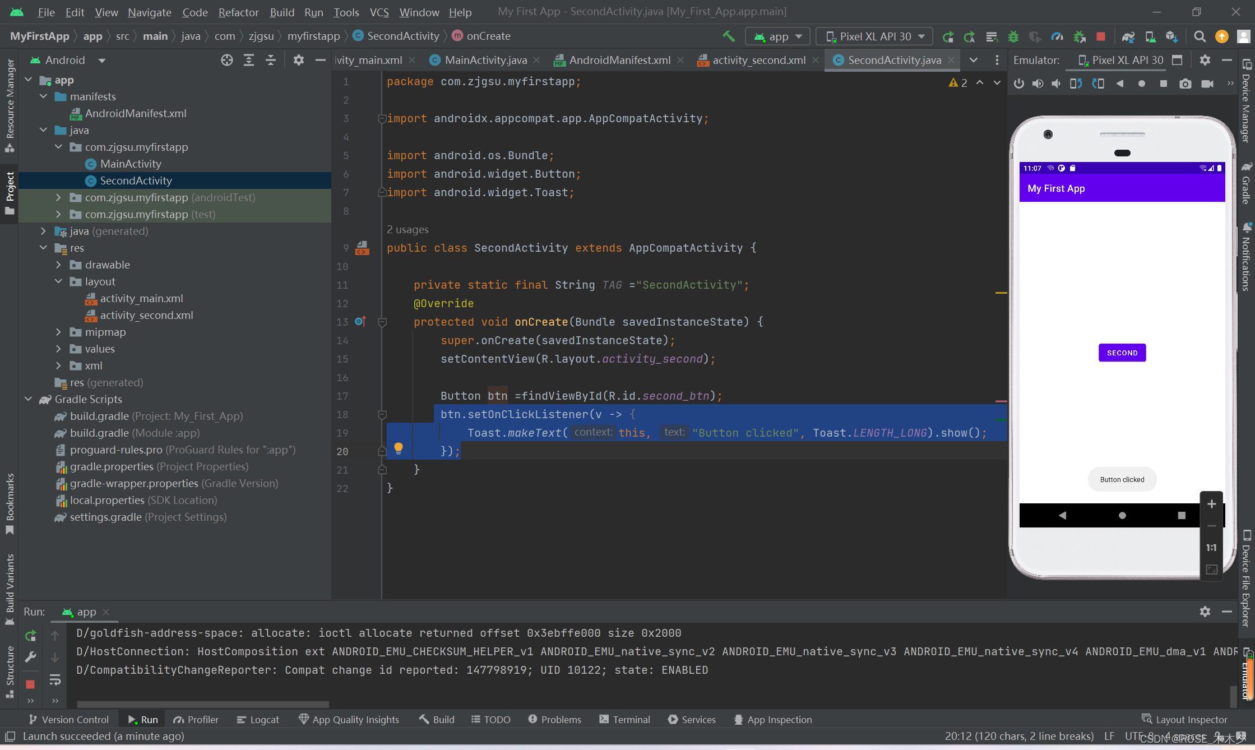Click the Profile app gauge icon

tap(1057, 36)
